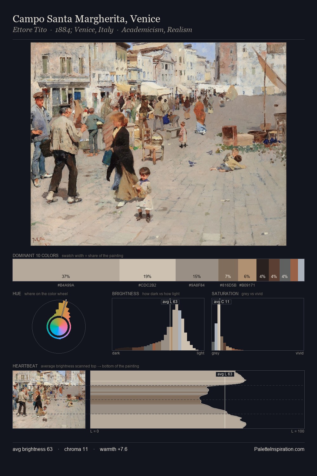This screenshot has width=317, height=476.
Task: Click the 'DOMINANT 10 COLORS' heading
Action: pos(36,255)
